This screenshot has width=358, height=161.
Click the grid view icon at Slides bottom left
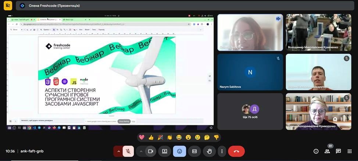10,121
